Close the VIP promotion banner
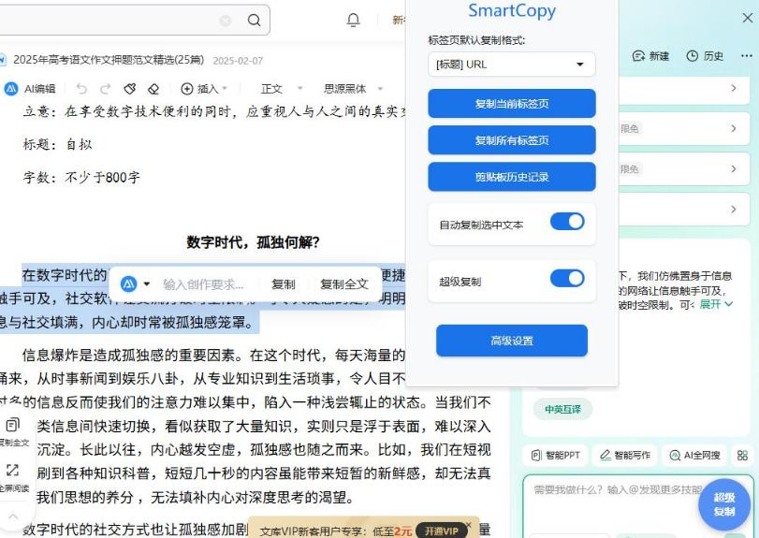The width and height of the screenshot is (759, 538). tap(468, 525)
